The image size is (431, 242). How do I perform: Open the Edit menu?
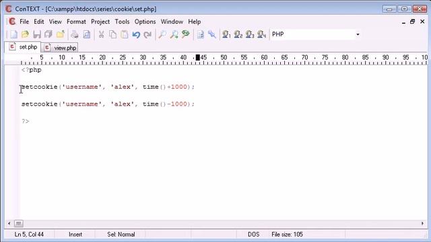point(39,22)
